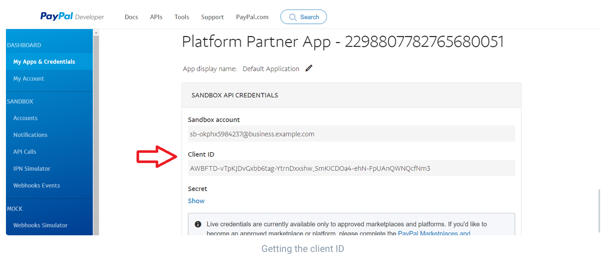Click the SANDBOX section heading
Image resolution: width=610 pixels, height=261 pixels.
(20, 101)
